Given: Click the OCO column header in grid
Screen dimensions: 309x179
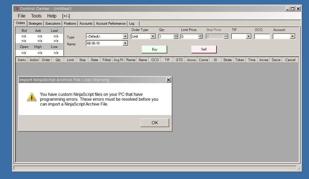Looking at the screenshot, I should click(x=155, y=60).
